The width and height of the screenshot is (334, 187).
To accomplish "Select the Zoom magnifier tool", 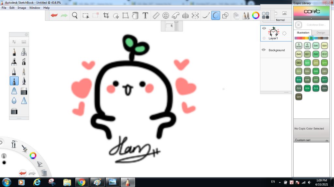I will click(x=75, y=15).
